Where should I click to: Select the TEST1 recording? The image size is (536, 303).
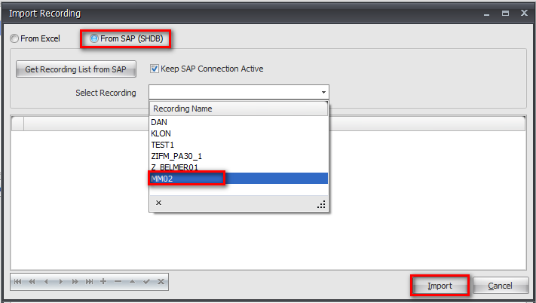click(x=163, y=145)
